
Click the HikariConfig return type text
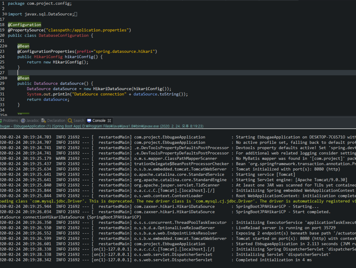[48, 56]
